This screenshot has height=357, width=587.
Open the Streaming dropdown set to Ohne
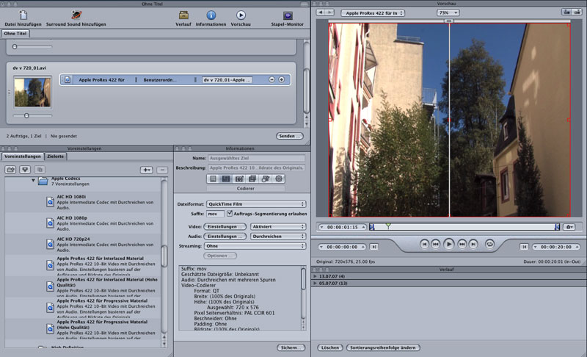[x=255, y=247]
